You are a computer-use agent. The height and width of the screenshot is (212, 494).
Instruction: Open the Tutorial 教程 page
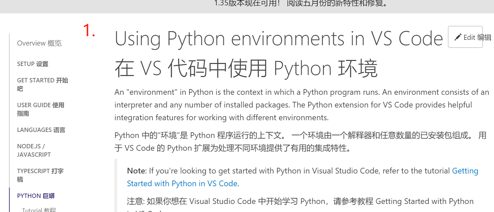pyautogui.click(x=39, y=210)
